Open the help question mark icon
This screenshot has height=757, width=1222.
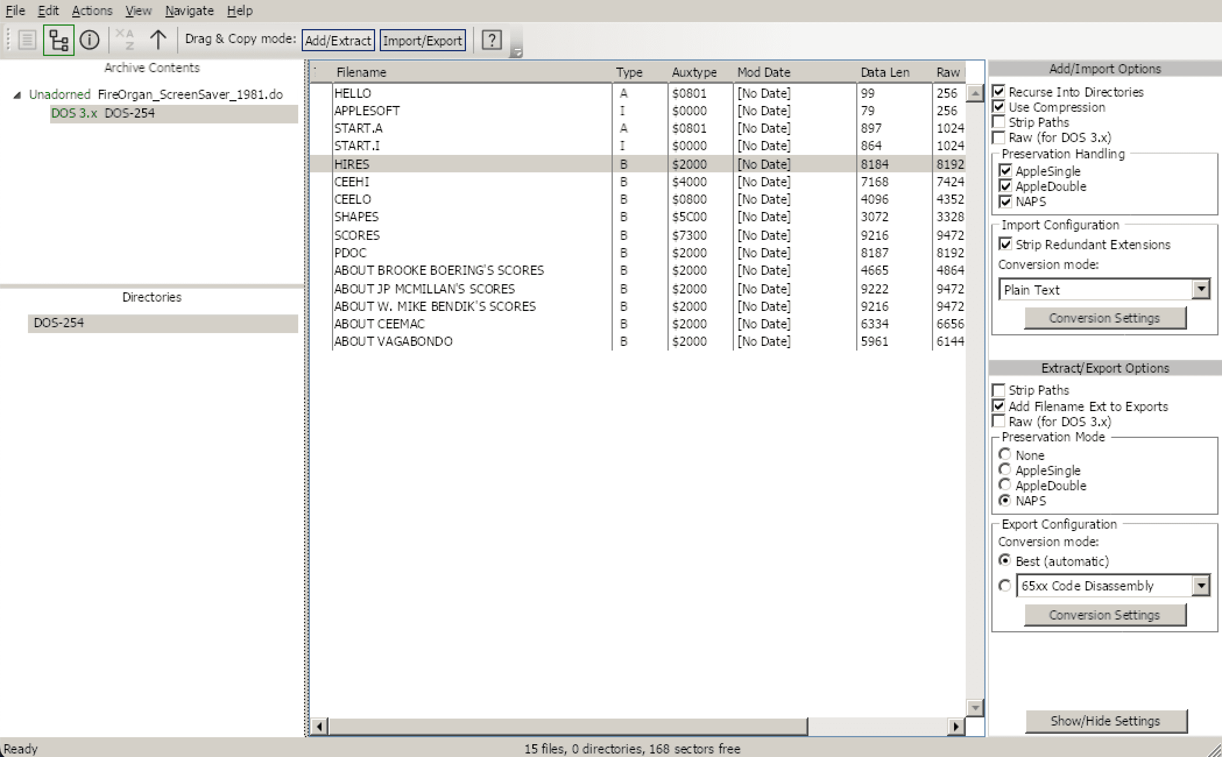point(492,40)
